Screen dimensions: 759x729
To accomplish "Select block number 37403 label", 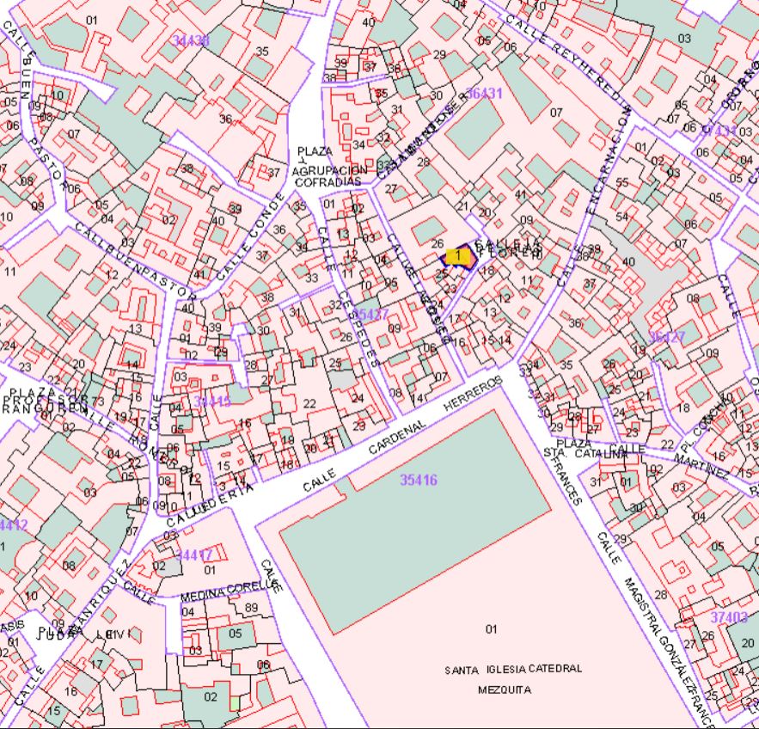I will (729, 617).
